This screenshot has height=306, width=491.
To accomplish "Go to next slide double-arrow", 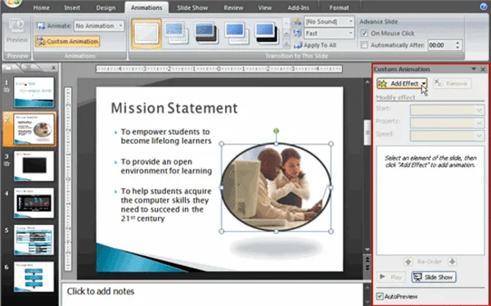I will click(367, 268).
